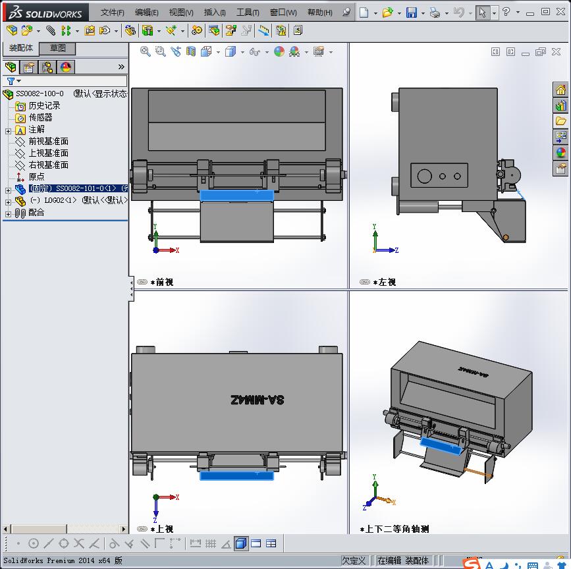Expand the LOGO2<1> component node
The image size is (571, 569).
tap(9, 202)
